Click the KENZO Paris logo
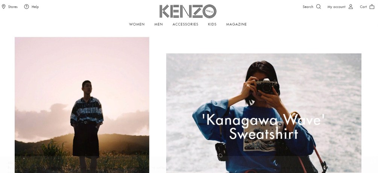 [x=188, y=11]
